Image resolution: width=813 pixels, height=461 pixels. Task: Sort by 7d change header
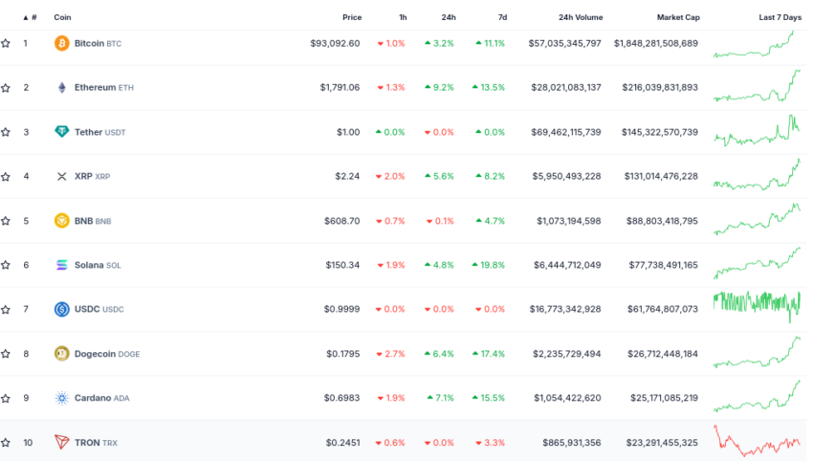click(x=502, y=17)
